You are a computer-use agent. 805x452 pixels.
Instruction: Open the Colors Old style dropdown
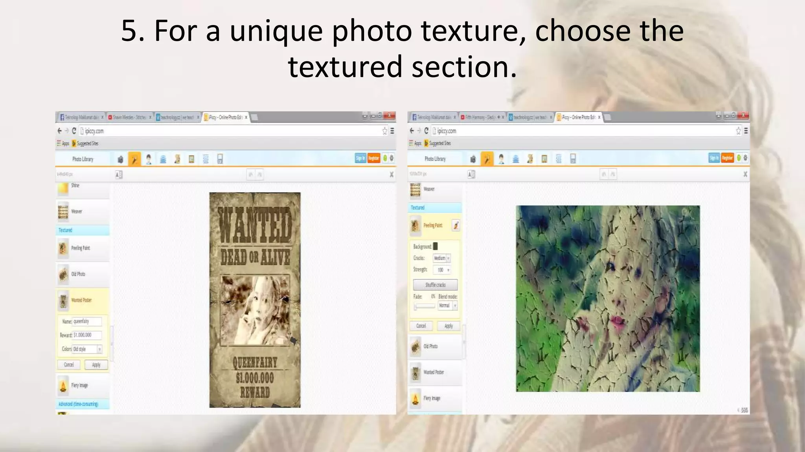[x=87, y=349]
